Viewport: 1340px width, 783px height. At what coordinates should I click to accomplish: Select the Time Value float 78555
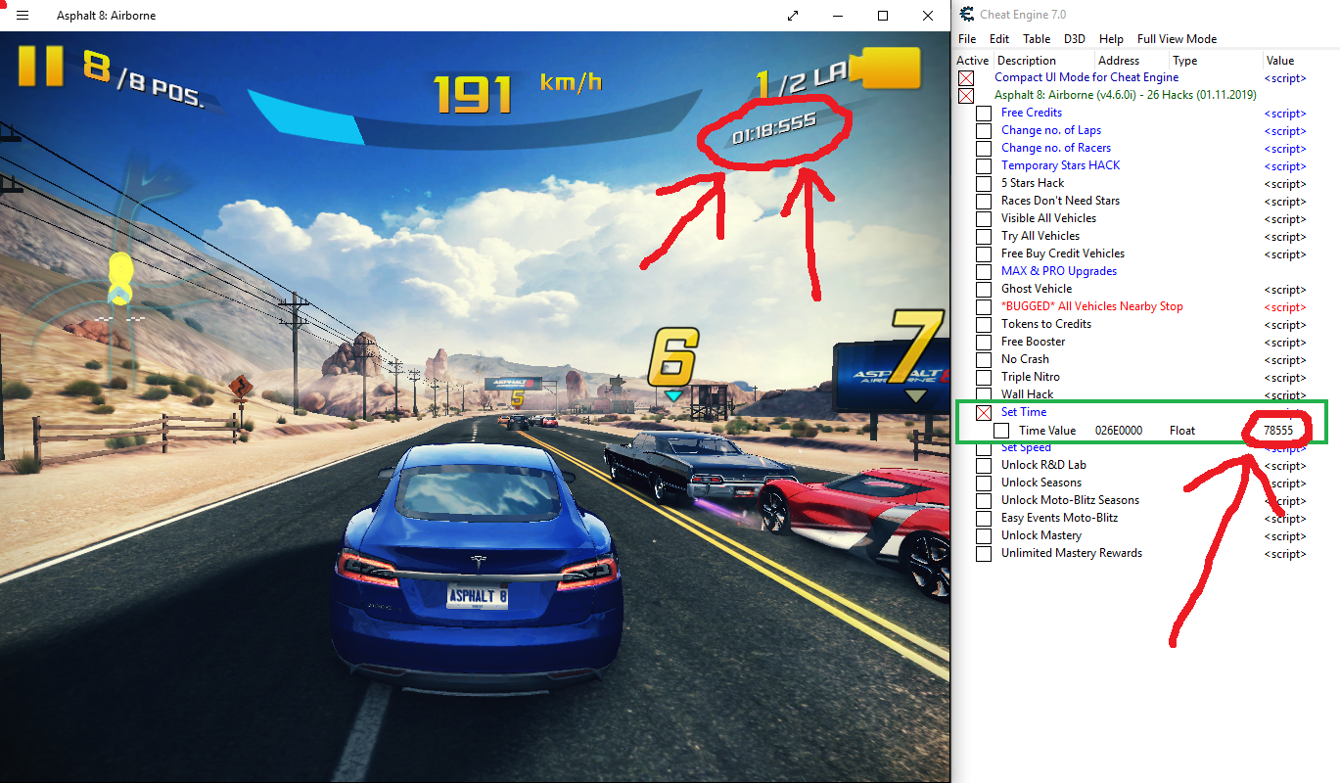1278,431
